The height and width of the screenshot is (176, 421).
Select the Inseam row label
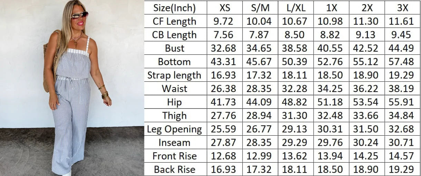pyautogui.click(x=175, y=142)
